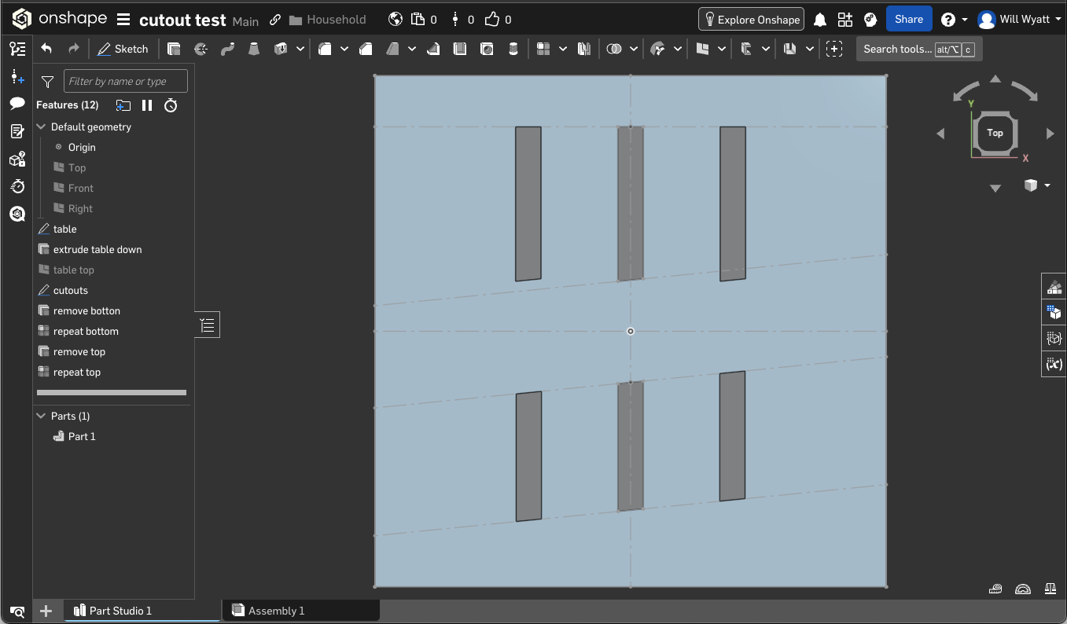The height and width of the screenshot is (624, 1067).
Task: Focus the Search tools box
Action: tap(919, 49)
